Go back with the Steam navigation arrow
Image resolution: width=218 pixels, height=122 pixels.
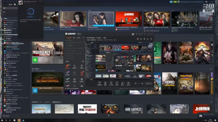pos(4,5)
